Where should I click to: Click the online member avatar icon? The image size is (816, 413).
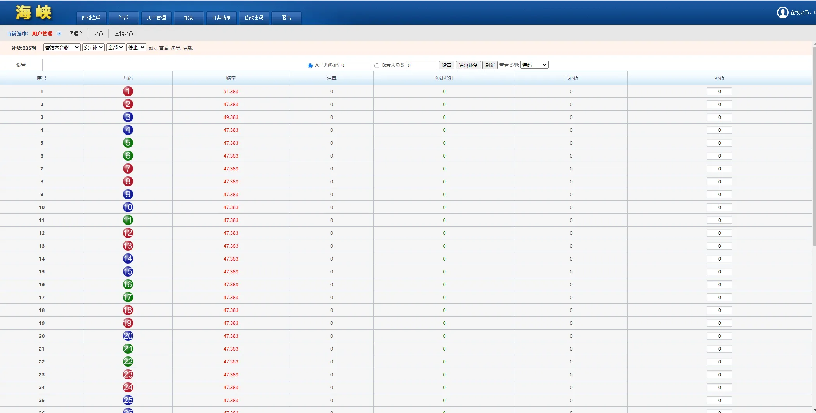pos(783,12)
